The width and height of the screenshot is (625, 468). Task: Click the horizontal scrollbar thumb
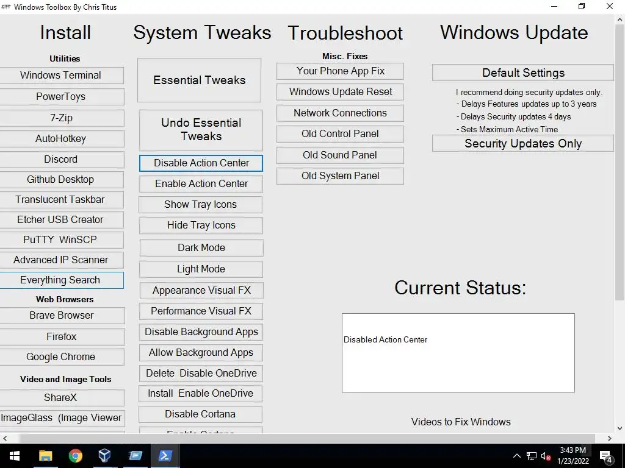pyautogui.click(x=307, y=438)
